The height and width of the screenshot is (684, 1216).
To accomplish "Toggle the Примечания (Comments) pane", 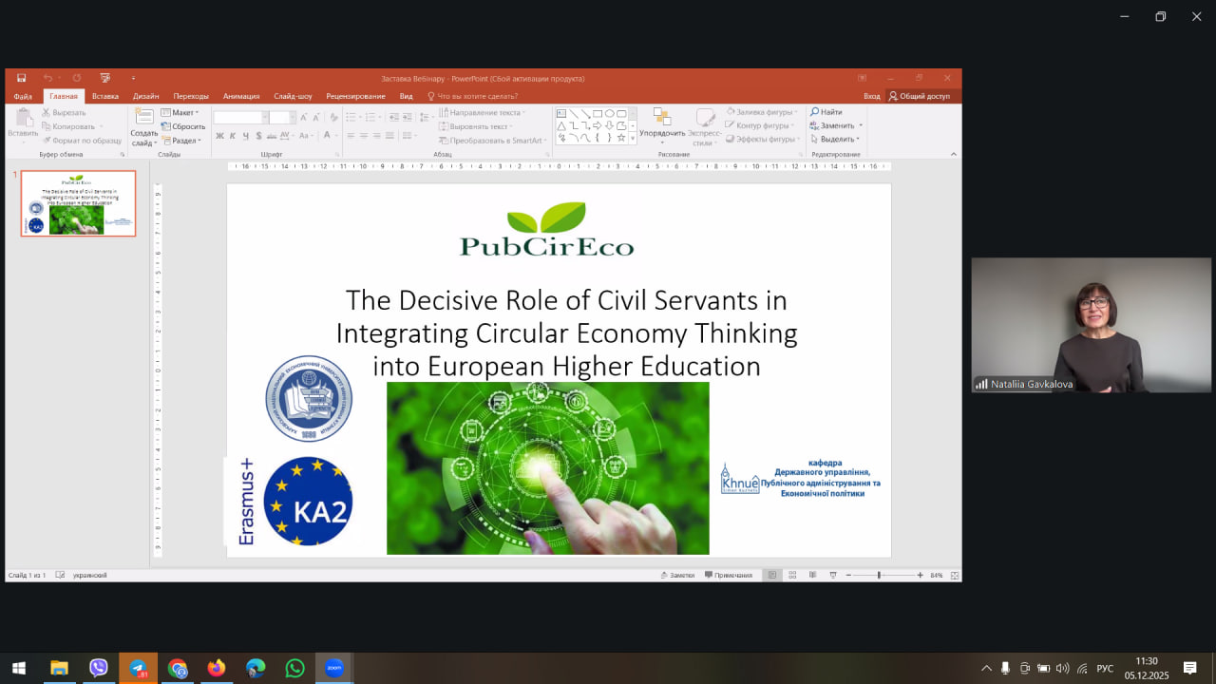I will click(x=729, y=575).
